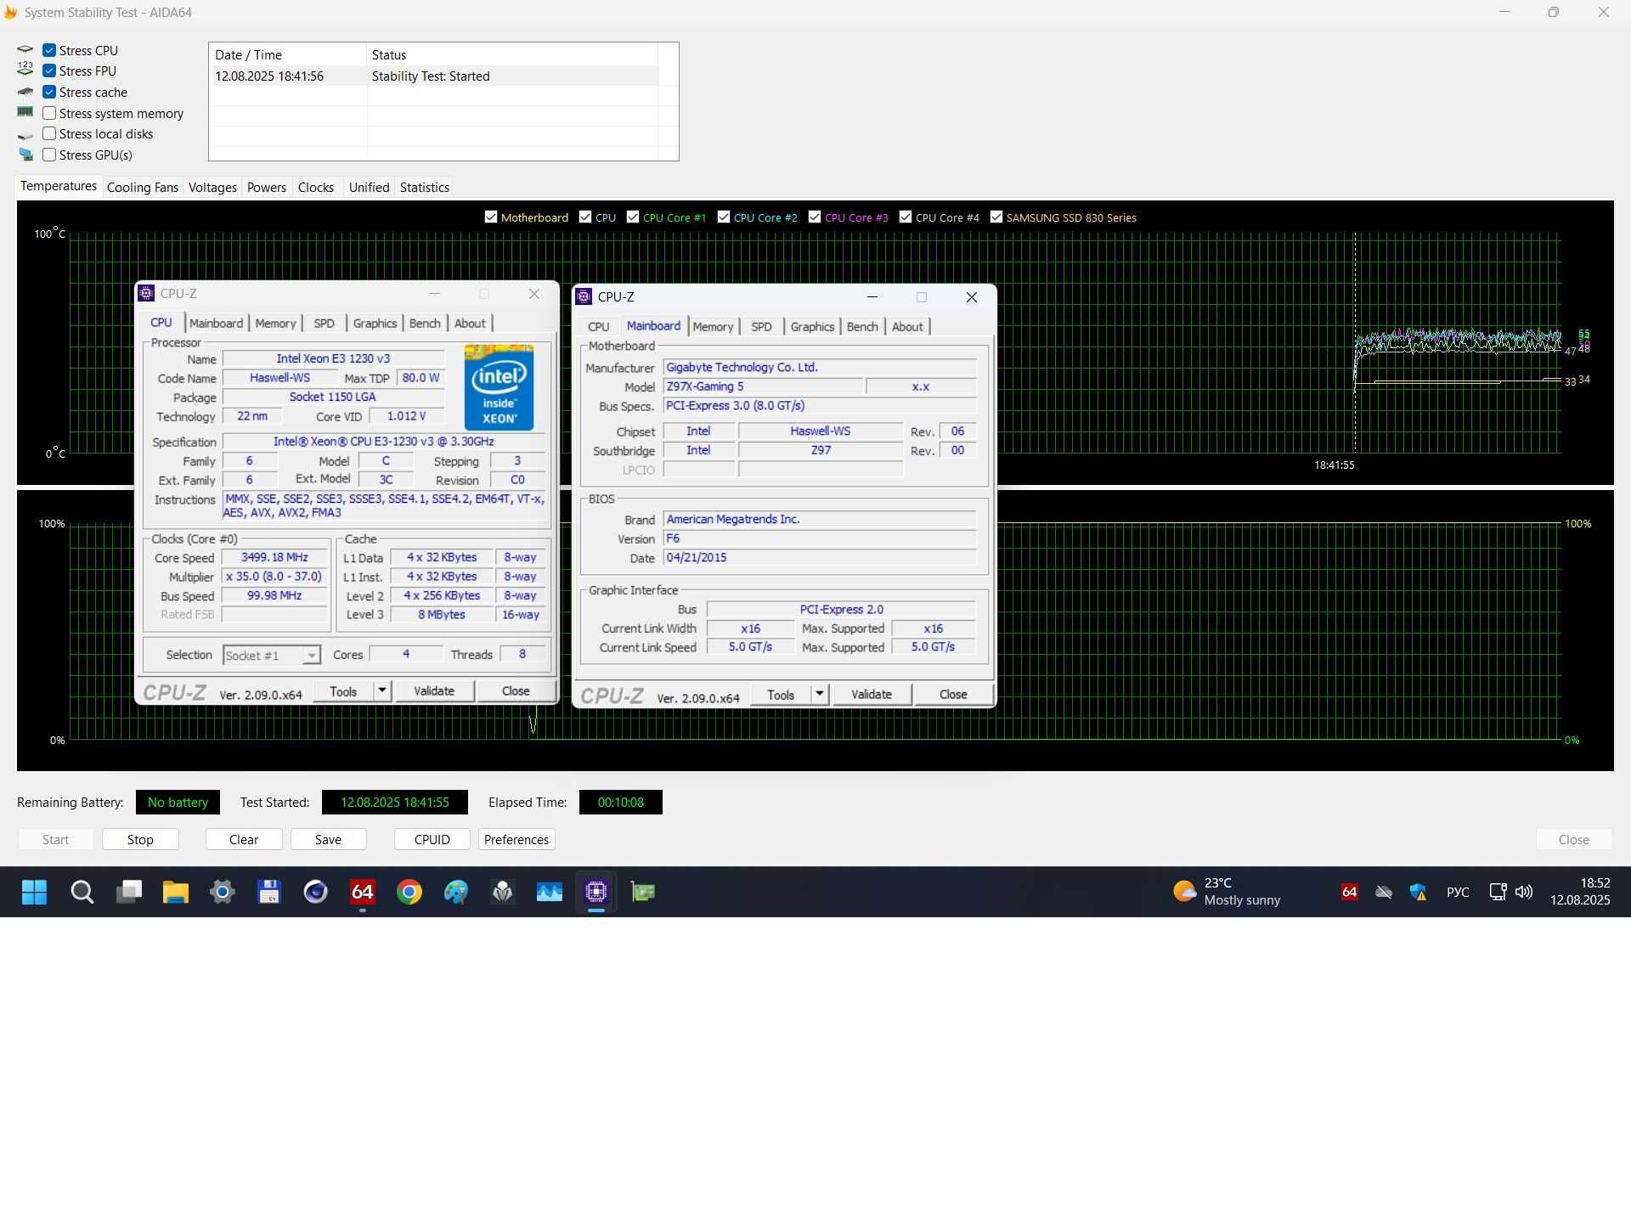The height and width of the screenshot is (1223, 1631).
Task: Open OneDrive cloud tray icon
Action: tap(1384, 892)
